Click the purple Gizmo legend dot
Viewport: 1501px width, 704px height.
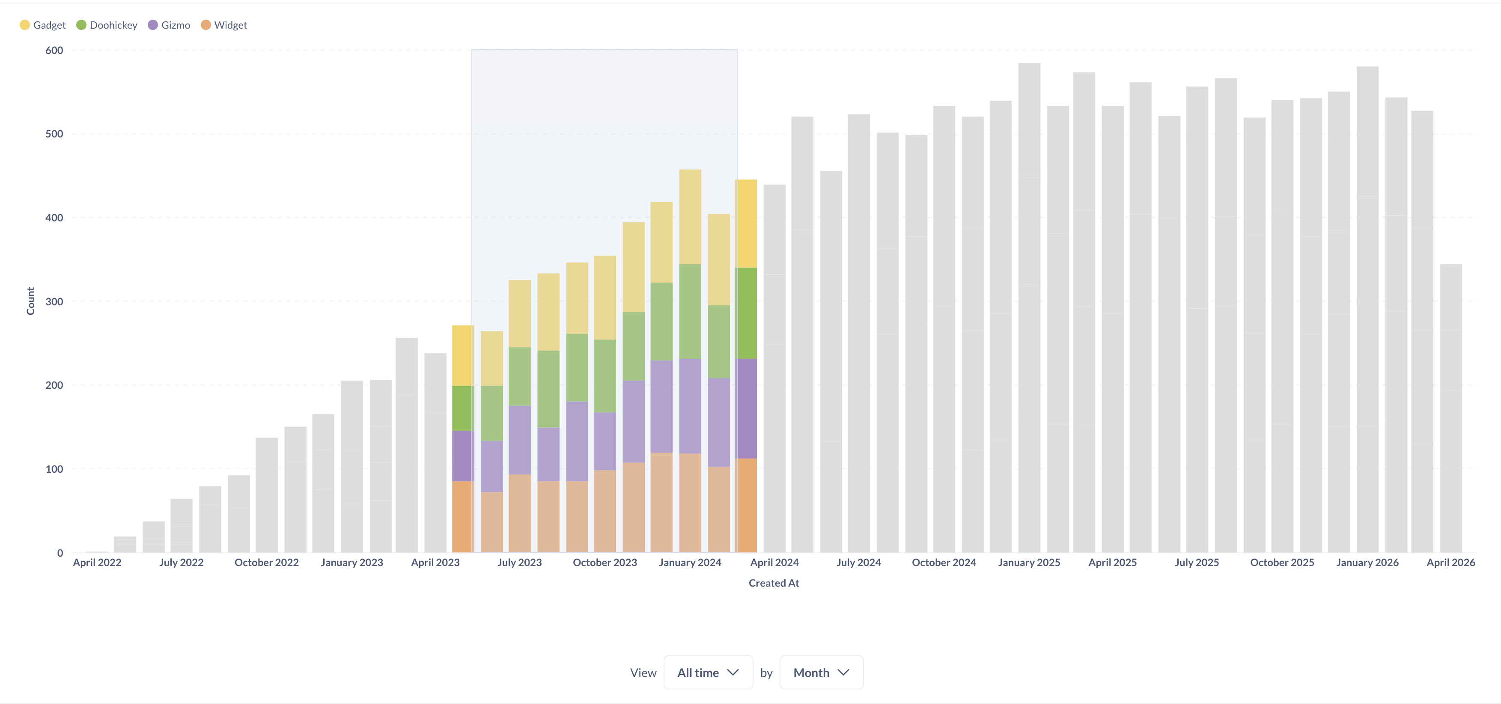click(x=153, y=25)
